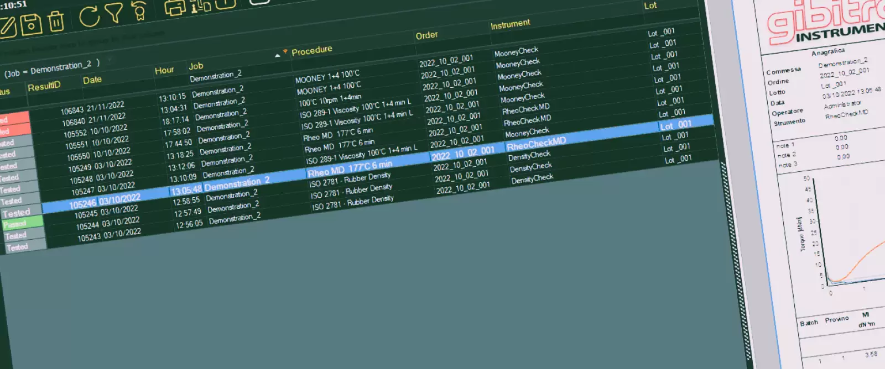This screenshot has height=369, width=885.
Task: Expand the dropdown beside Job = Demonstration_2 filter
Action: tap(110, 60)
